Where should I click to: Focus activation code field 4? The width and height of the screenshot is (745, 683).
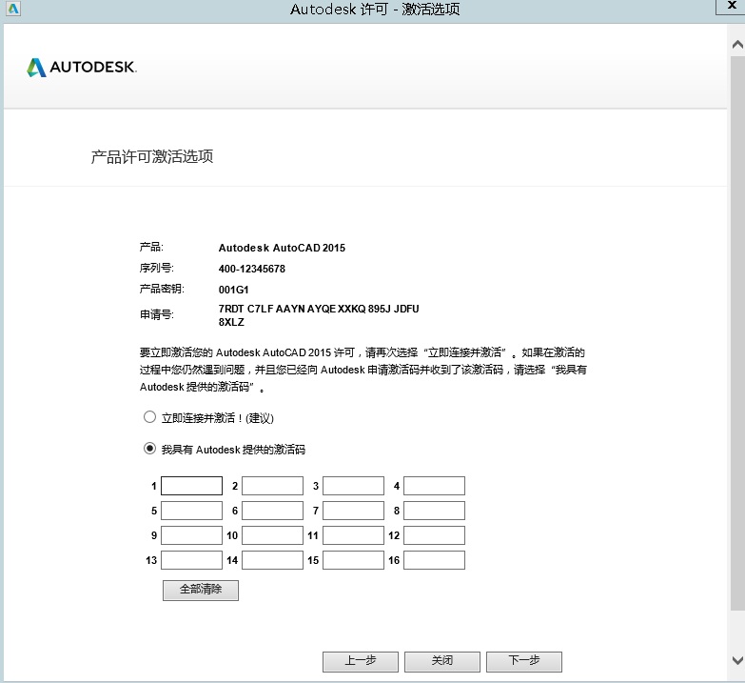coord(434,486)
